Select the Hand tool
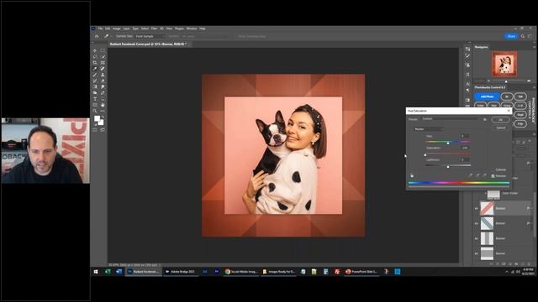Screen dimensions: 538x302 click(x=103, y=105)
